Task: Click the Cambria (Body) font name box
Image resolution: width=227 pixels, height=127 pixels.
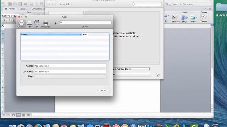Action: click(9, 16)
